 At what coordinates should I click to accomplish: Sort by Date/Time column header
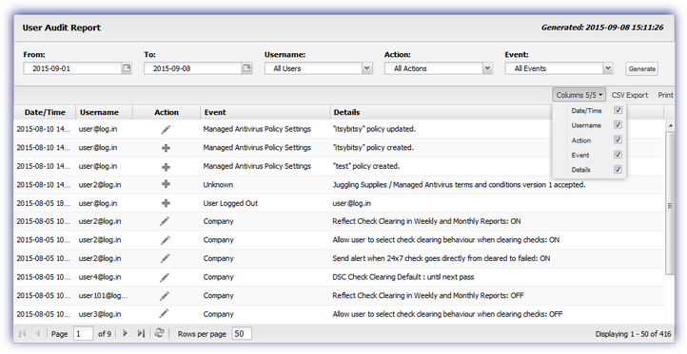point(45,112)
